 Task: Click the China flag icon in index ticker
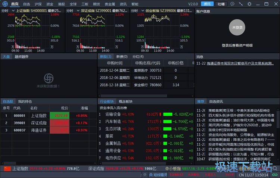point(7,169)
